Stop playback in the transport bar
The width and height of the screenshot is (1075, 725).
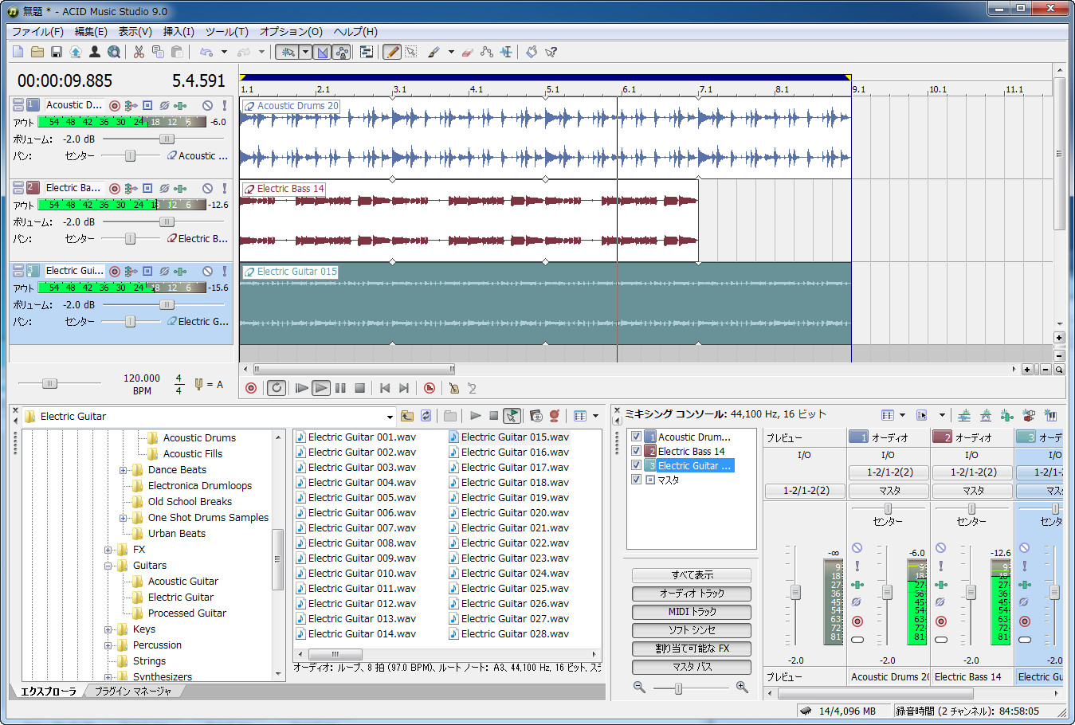click(359, 388)
